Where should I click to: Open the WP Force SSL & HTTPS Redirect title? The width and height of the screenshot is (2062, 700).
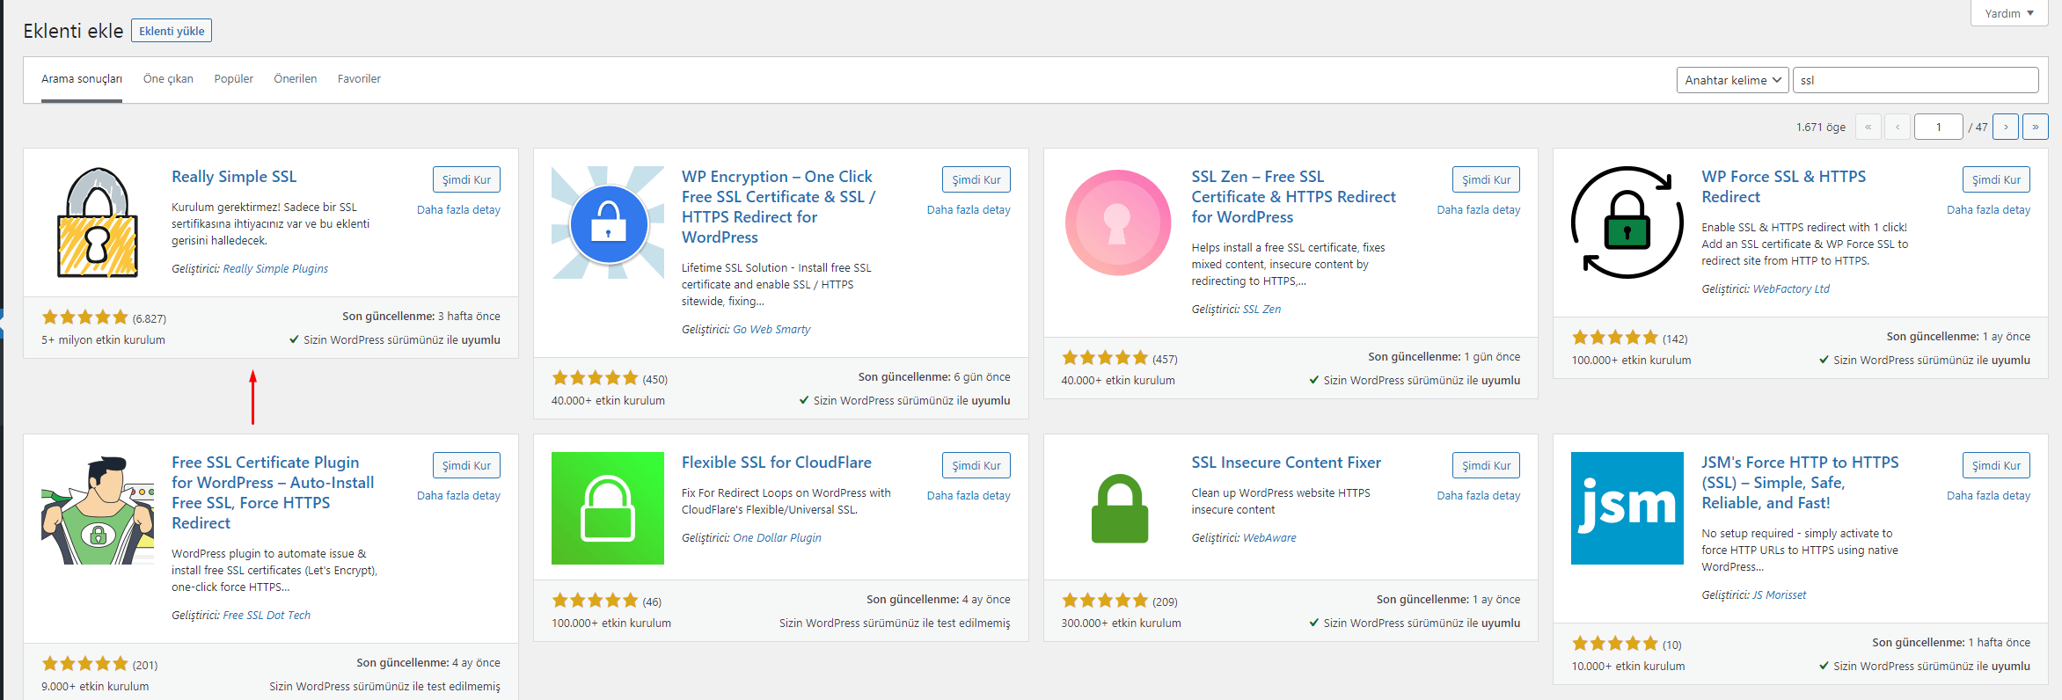[1784, 186]
